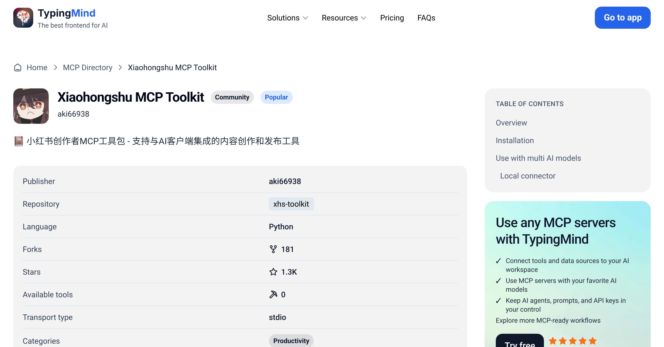Expand the Solutions dropdown menu
664x347 pixels.
[287, 18]
